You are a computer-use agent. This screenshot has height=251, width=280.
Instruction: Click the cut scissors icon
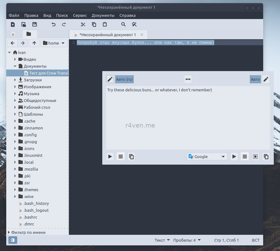coord(83,25)
